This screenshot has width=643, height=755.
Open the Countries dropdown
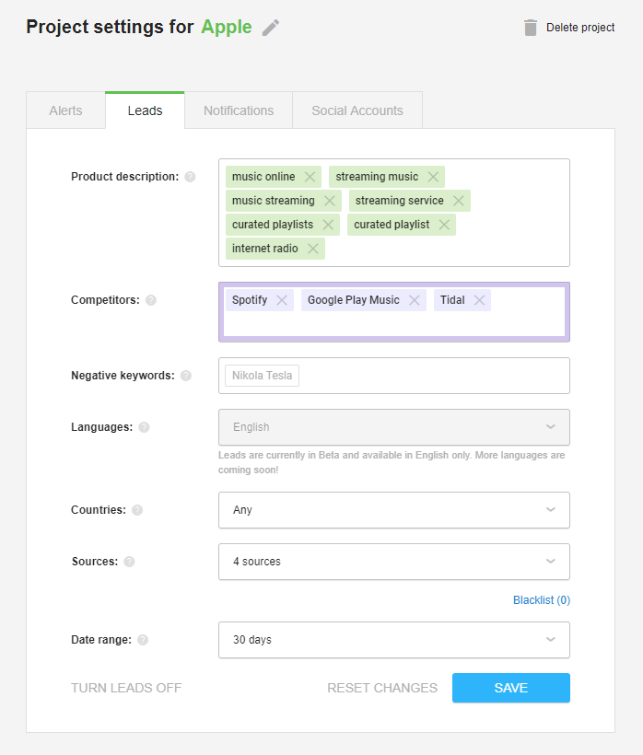tap(394, 510)
